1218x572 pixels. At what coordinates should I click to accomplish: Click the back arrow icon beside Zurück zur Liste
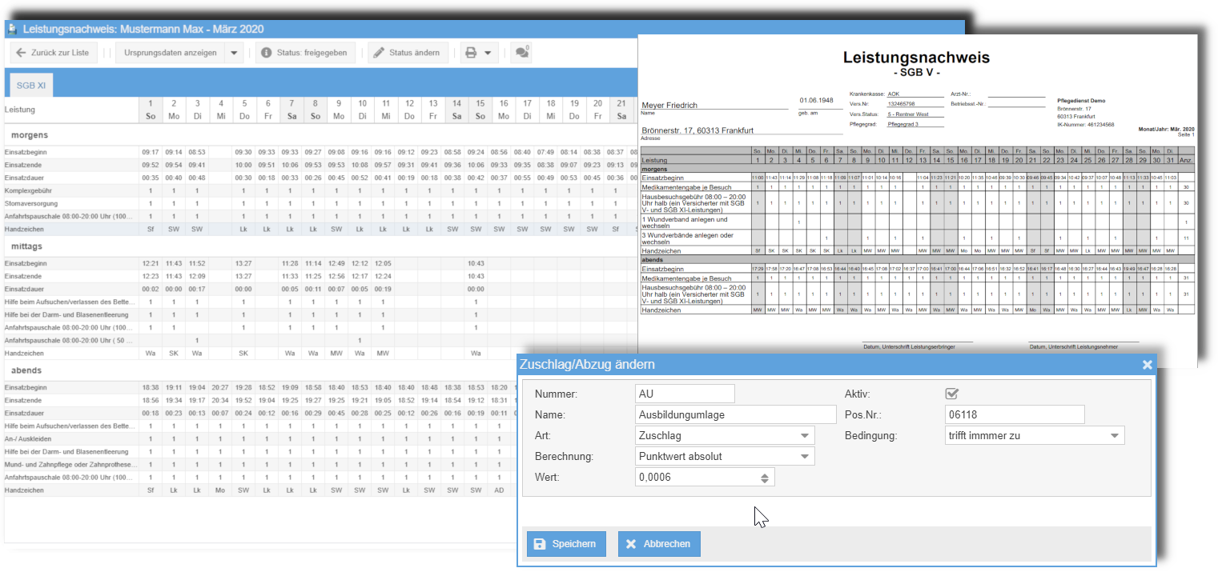(x=21, y=52)
